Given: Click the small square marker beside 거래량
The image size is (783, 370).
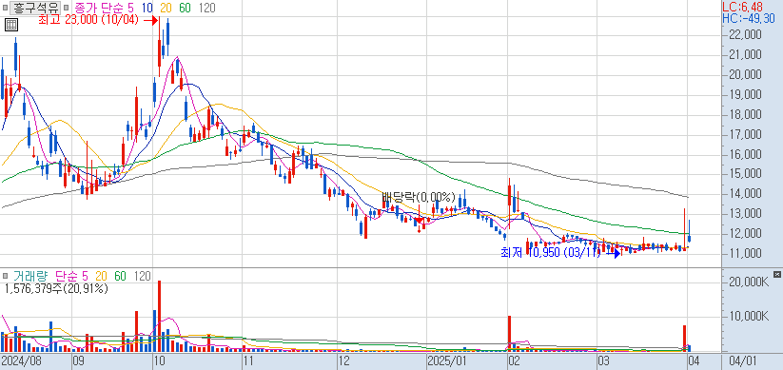Looking at the screenshot, I should coord(5,276).
